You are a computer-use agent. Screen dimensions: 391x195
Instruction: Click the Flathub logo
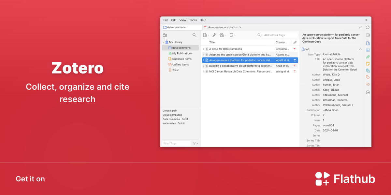click(x=345, y=179)
